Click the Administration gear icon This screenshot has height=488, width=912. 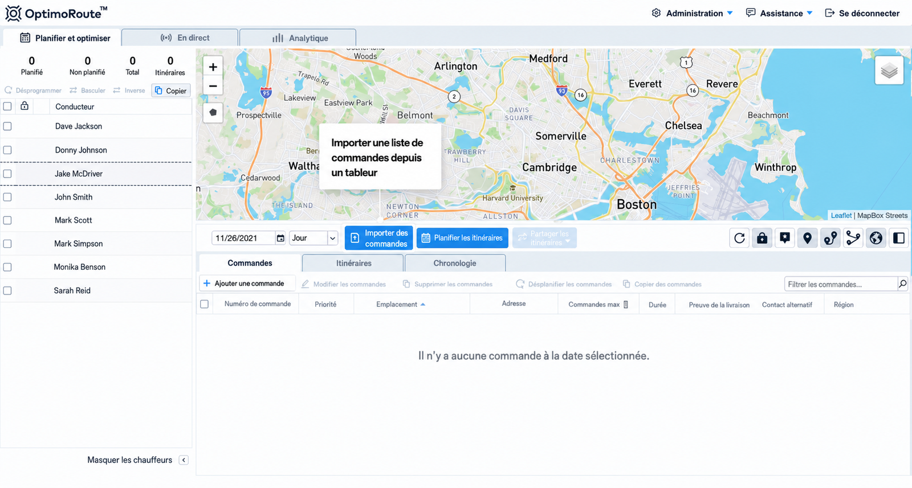click(656, 13)
